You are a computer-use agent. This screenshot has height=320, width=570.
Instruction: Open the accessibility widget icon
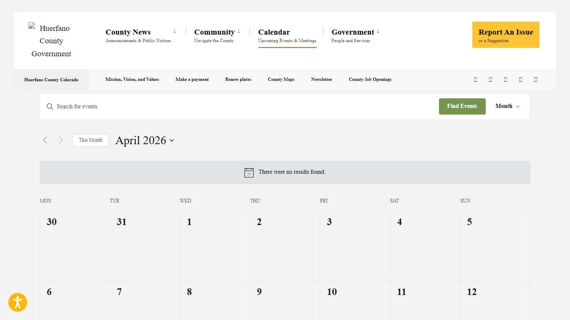pos(18,302)
